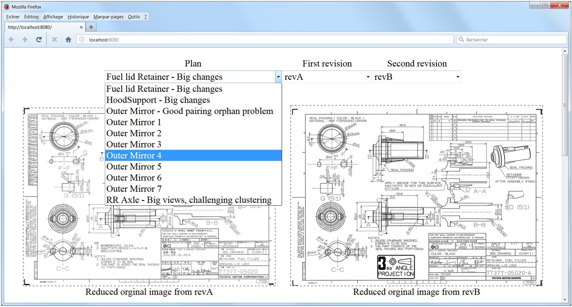Image resolution: width=572 pixels, height=307 pixels.
Task: Close the localhost:8080 tab
Action: (81, 27)
